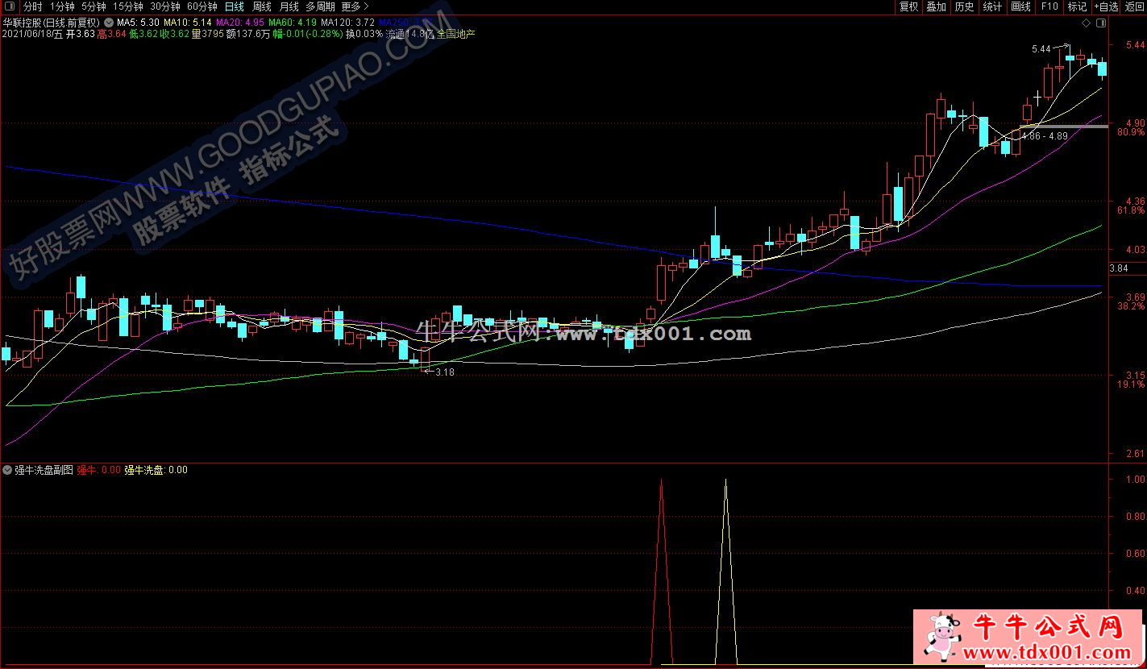Click the 强牛: 0.00 indicator value
The width and height of the screenshot is (1147, 669).
[98, 469]
